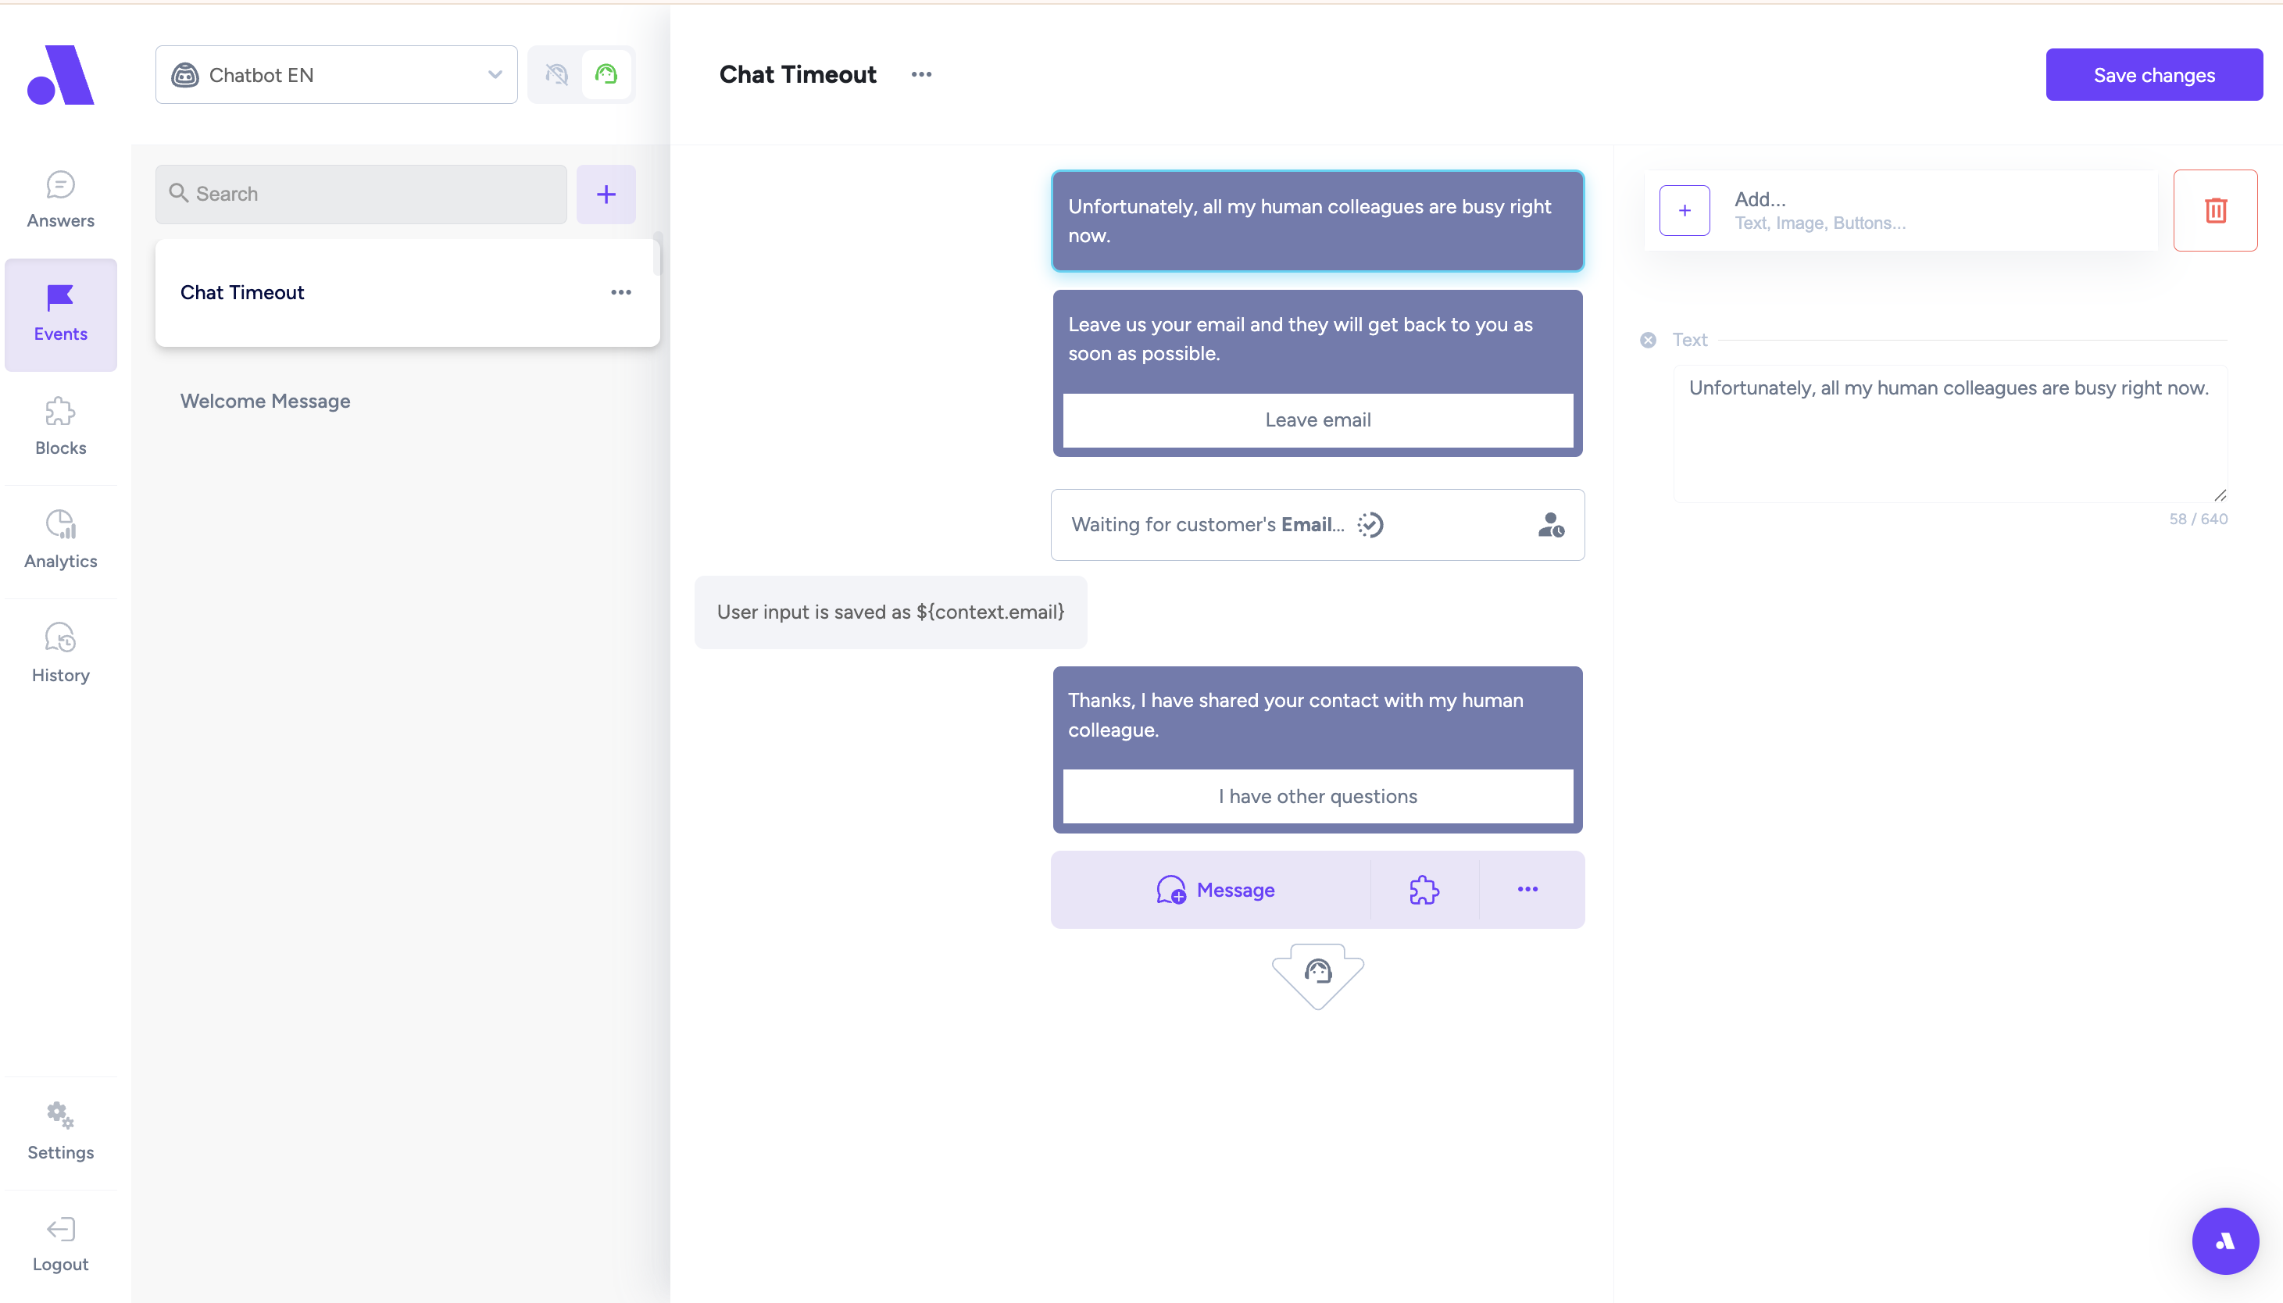Open options menu next to Chat Timeout title
The image size is (2283, 1303).
point(921,74)
